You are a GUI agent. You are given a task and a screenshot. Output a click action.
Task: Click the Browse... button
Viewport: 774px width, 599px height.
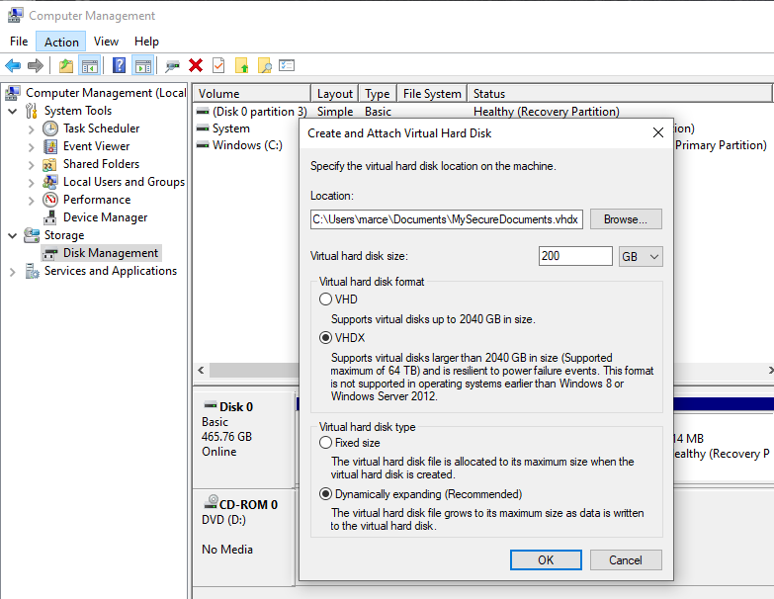(626, 219)
